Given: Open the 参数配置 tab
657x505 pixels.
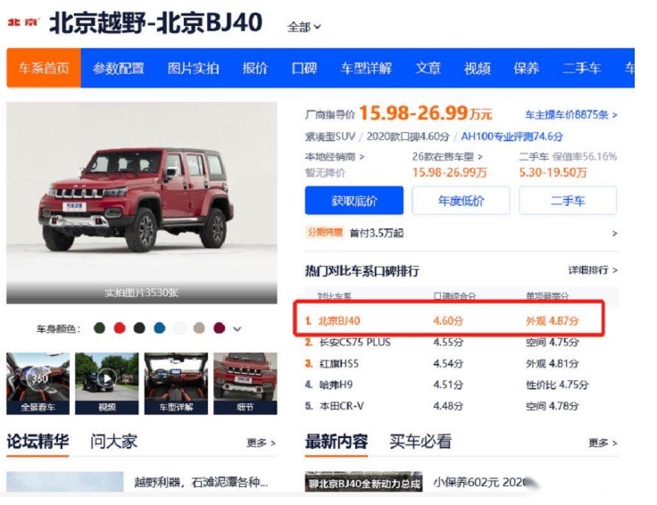Looking at the screenshot, I should click(119, 68).
